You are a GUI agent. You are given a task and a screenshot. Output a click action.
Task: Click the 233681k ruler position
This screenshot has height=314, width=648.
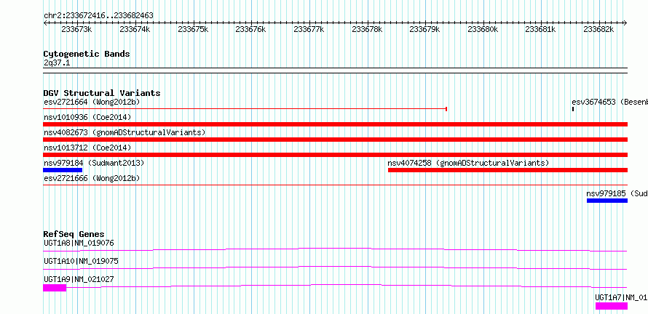pos(541,30)
